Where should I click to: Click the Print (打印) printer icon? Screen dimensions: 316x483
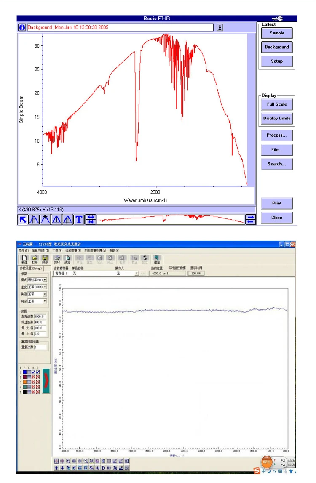(57, 259)
